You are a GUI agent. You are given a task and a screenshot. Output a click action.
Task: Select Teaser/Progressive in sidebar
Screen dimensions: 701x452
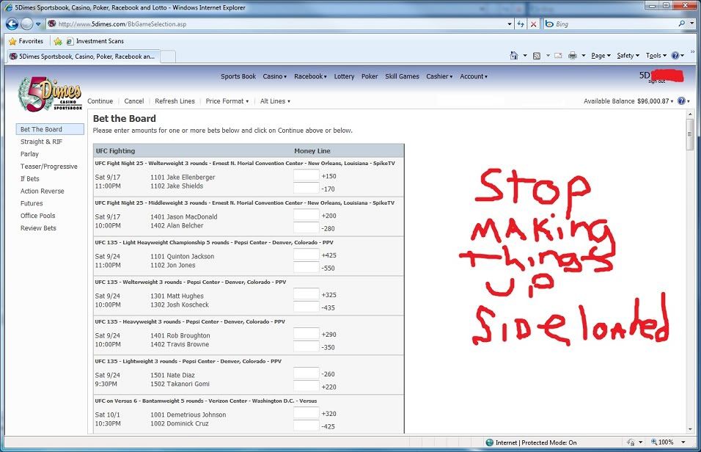pos(48,167)
